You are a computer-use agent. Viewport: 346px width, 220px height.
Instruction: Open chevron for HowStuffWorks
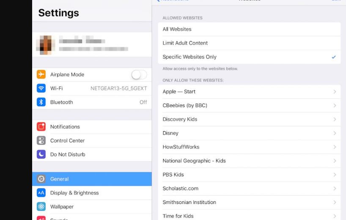[x=335, y=147]
